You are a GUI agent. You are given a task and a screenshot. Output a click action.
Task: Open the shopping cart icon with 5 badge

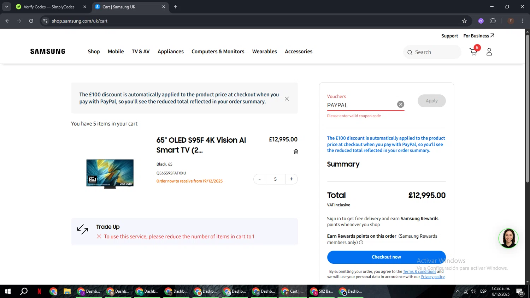(474, 51)
